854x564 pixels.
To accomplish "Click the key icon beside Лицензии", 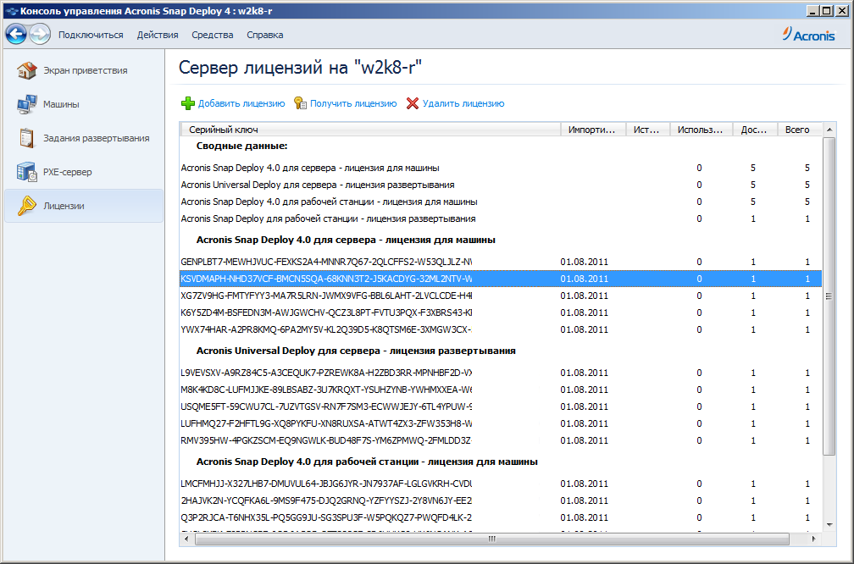I will coord(26,206).
